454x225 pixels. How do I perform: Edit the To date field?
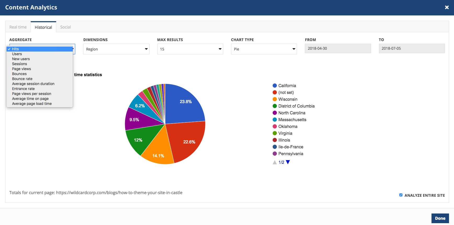point(412,48)
